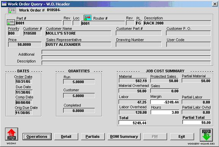219x147 pixels.
Task: Click the Part # field showing 0001
Action: pyautogui.click(x=39, y=23)
